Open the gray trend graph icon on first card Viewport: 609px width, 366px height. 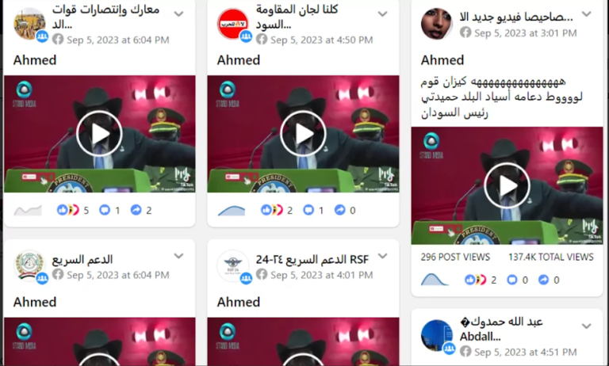[x=28, y=211]
